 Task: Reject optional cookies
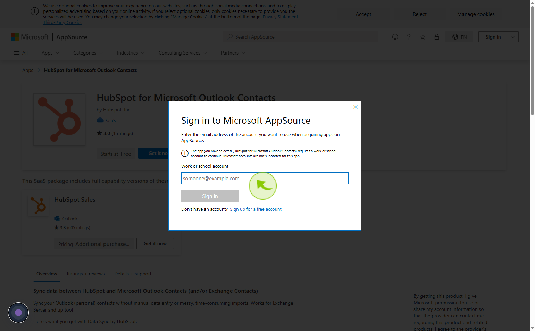pyautogui.click(x=419, y=14)
